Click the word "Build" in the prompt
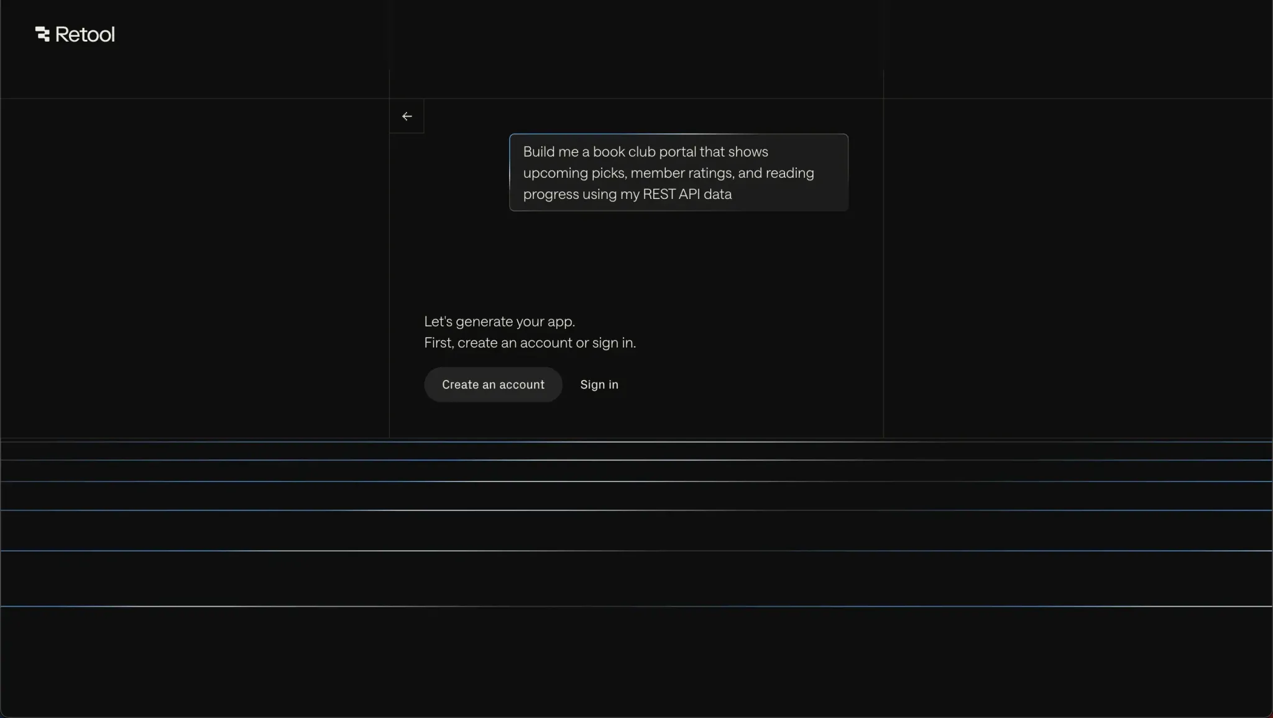Screen dimensions: 1273x718 539,152
